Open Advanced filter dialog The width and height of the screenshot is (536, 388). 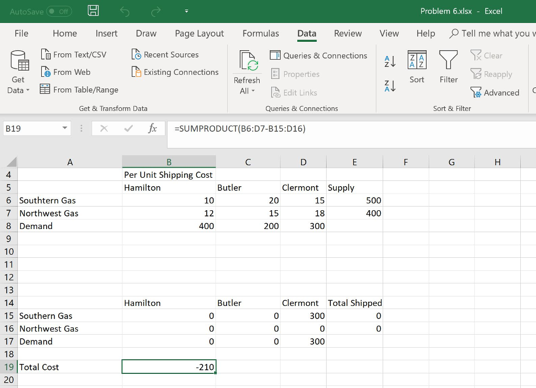(x=495, y=93)
